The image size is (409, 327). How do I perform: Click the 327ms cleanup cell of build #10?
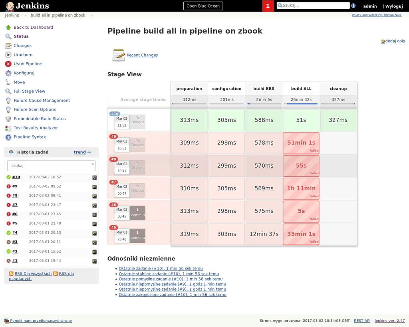tap(338, 120)
